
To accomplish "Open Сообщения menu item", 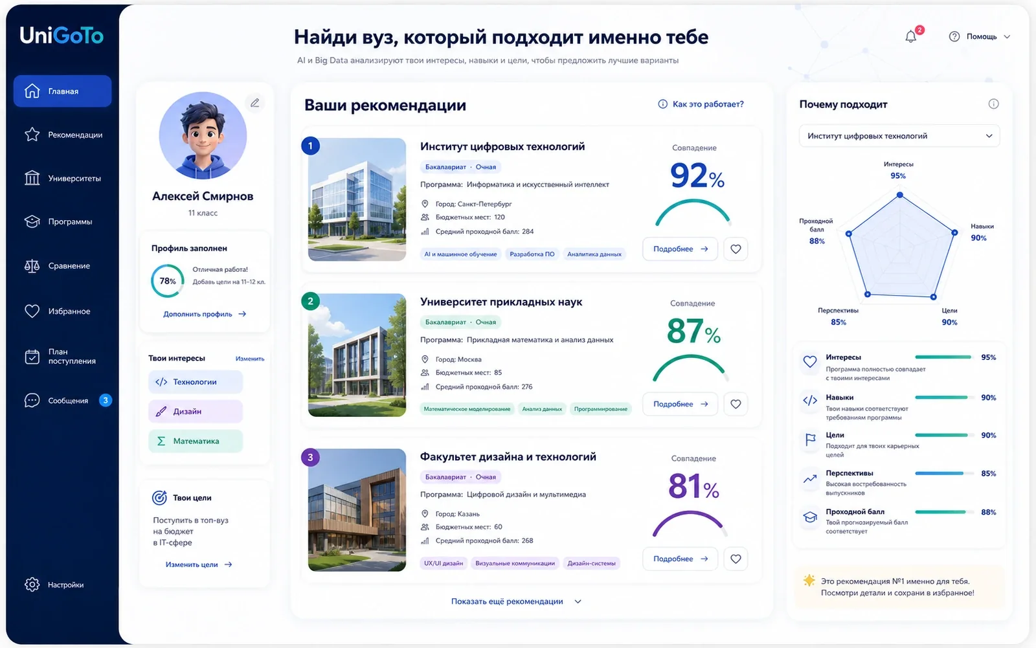I will (x=62, y=401).
